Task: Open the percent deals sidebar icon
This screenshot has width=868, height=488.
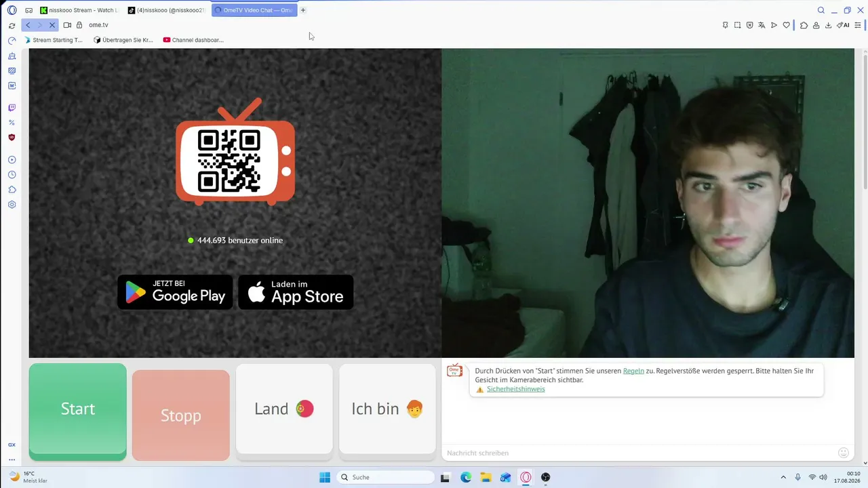Action: point(12,123)
